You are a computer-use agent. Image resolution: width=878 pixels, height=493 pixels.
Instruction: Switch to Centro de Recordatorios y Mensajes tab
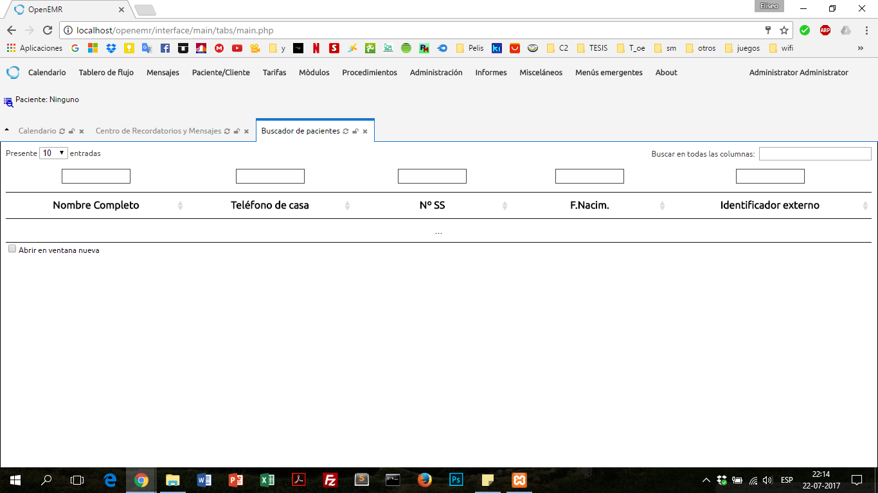point(158,131)
